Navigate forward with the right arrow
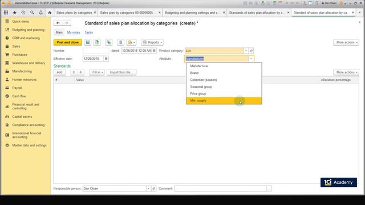This screenshot has width=365, height=205. click(x=67, y=23)
